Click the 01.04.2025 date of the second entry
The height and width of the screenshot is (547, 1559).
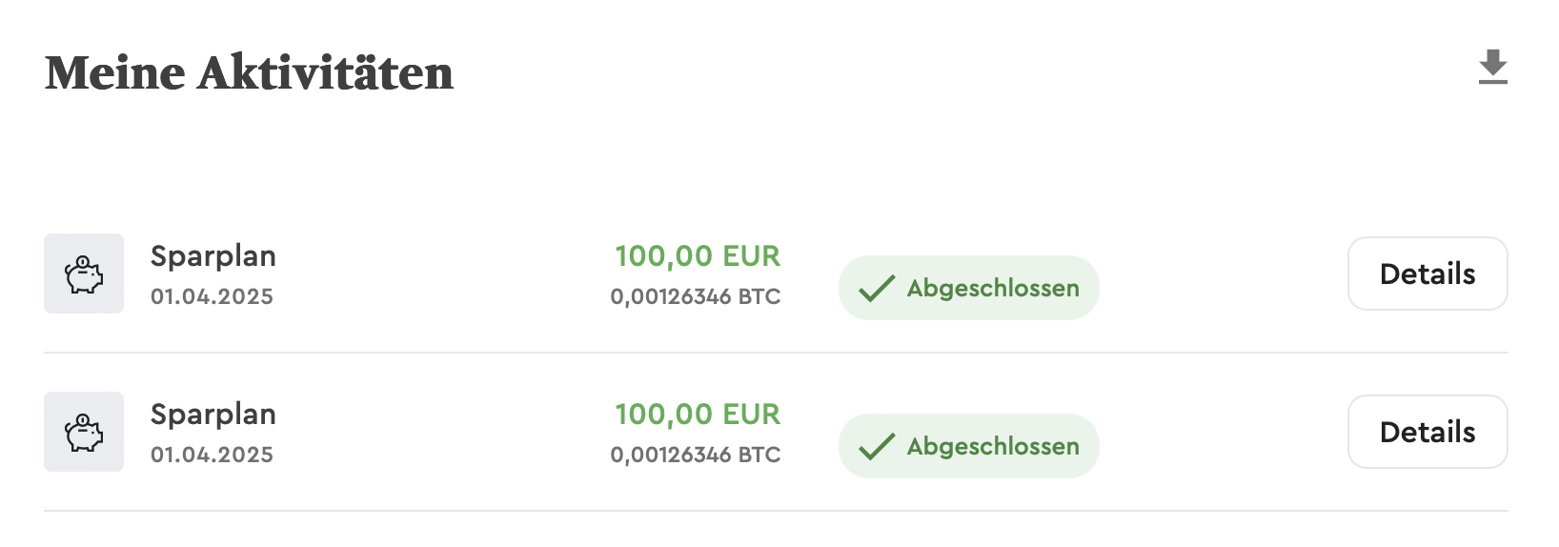pyautogui.click(x=212, y=456)
